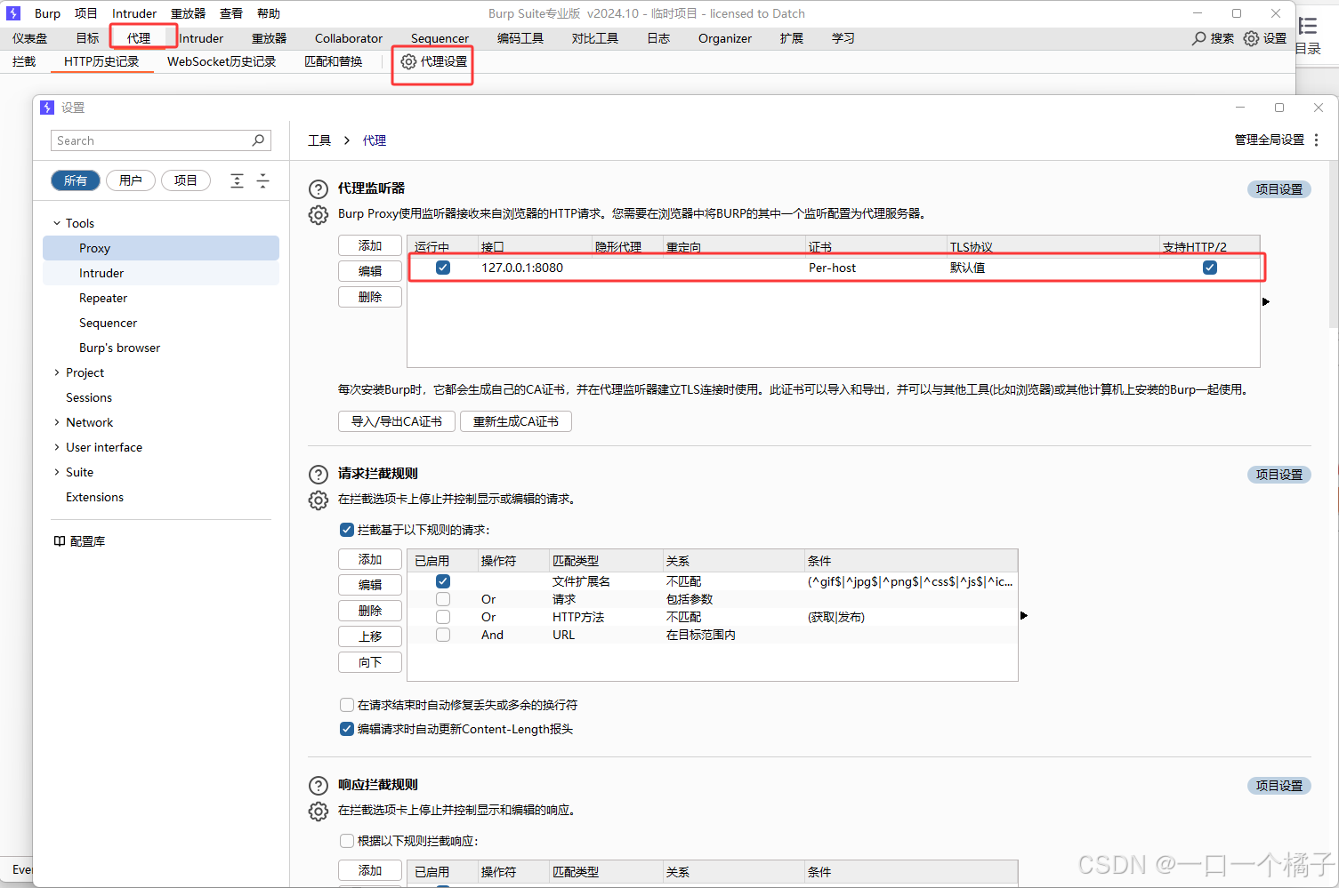Toggle running checkbox for 127.0.0.1:8080 listener

pos(443,268)
